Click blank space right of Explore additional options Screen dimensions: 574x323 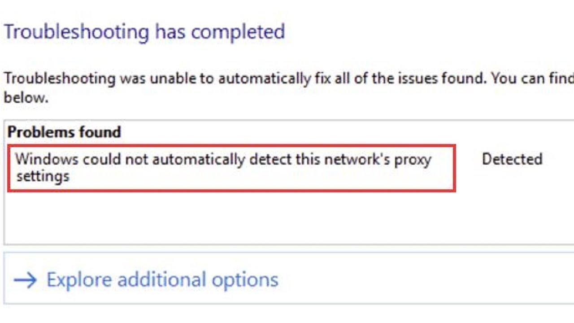click(x=426, y=279)
